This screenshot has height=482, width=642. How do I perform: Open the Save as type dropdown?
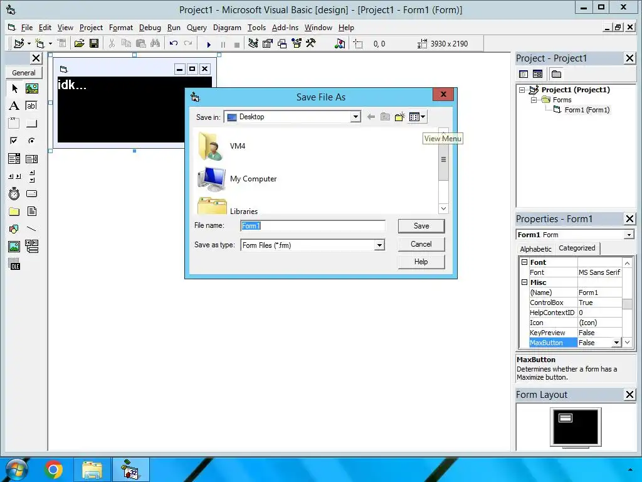pos(379,245)
